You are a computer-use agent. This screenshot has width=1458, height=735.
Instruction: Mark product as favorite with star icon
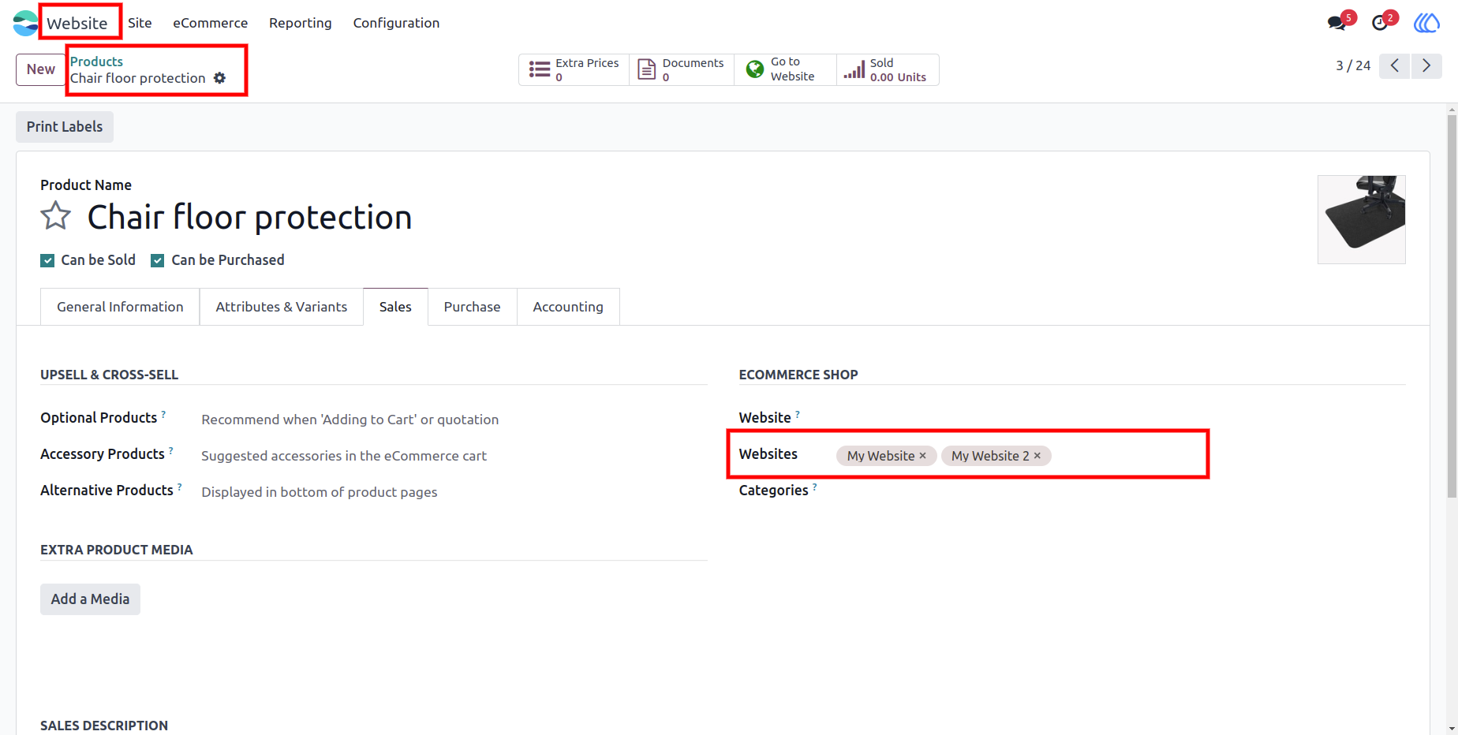(56, 216)
